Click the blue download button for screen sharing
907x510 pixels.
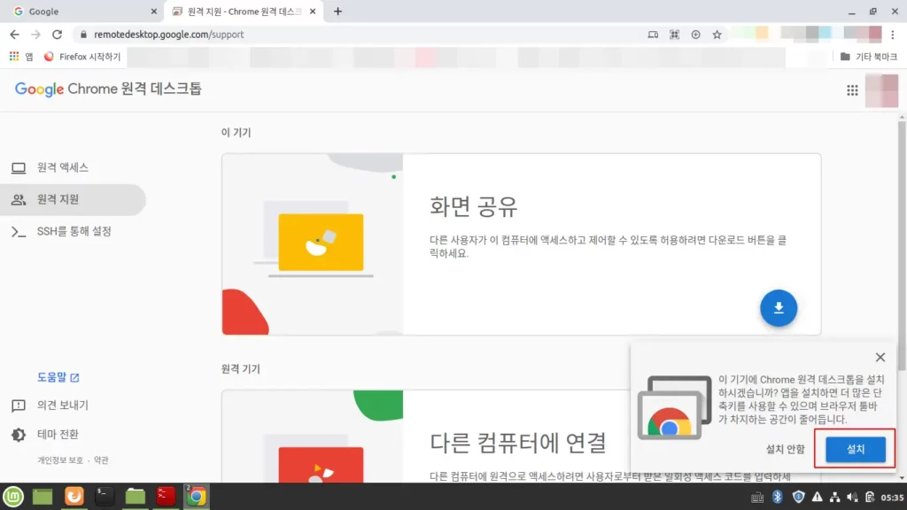click(x=778, y=308)
